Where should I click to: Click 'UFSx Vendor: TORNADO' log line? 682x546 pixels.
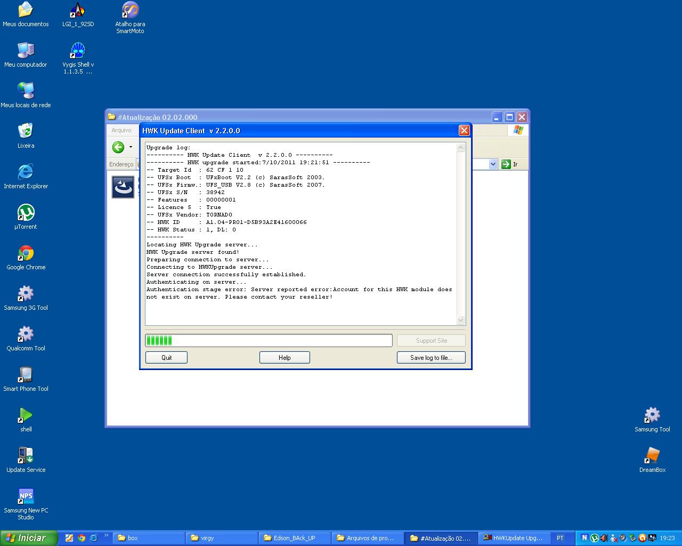coord(190,215)
